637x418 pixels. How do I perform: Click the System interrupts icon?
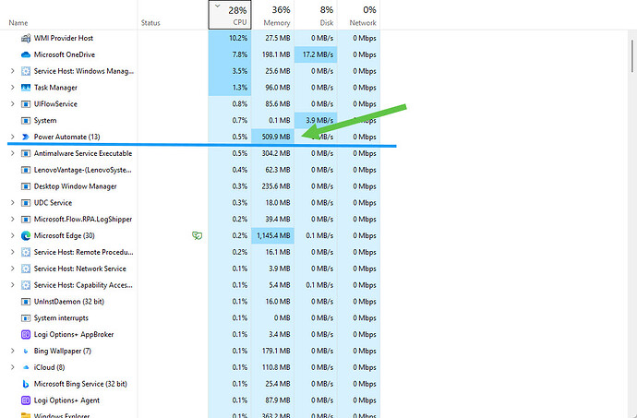[26, 318]
